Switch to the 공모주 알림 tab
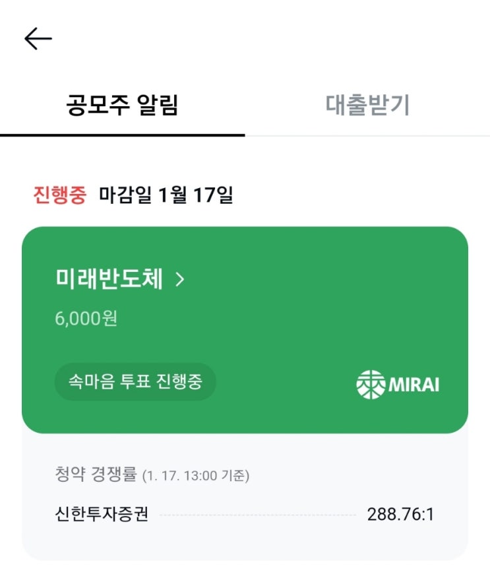 coord(122,106)
